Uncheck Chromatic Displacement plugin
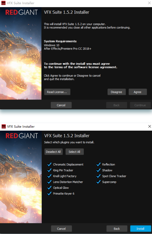Viewport: 152px width, 234px height. point(49,165)
